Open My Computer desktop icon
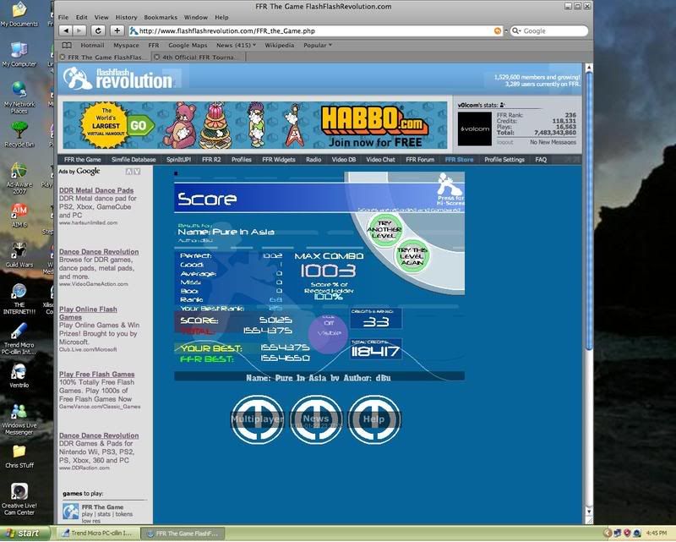Screen dimensions: 676x542 [19, 55]
